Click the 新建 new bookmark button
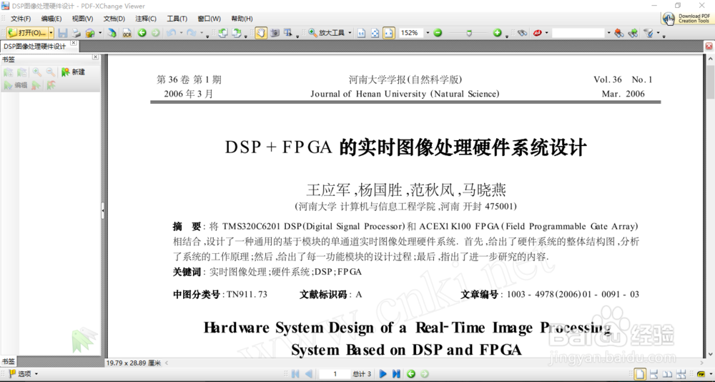The width and height of the screenshot is (715, 382). [74, 72]
